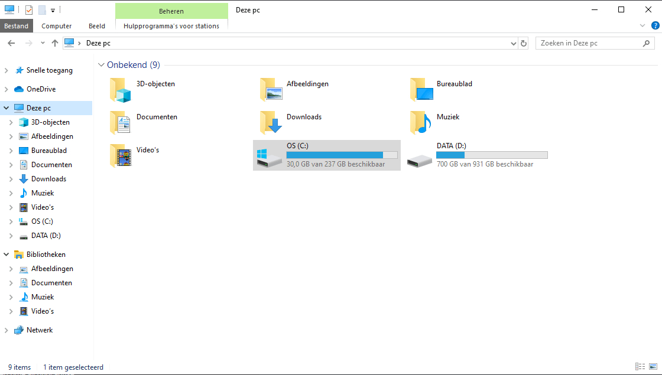This screenshot has height=375, width=662.
Task: Open the Beeld ribbon tab
Action: [97, 26]
